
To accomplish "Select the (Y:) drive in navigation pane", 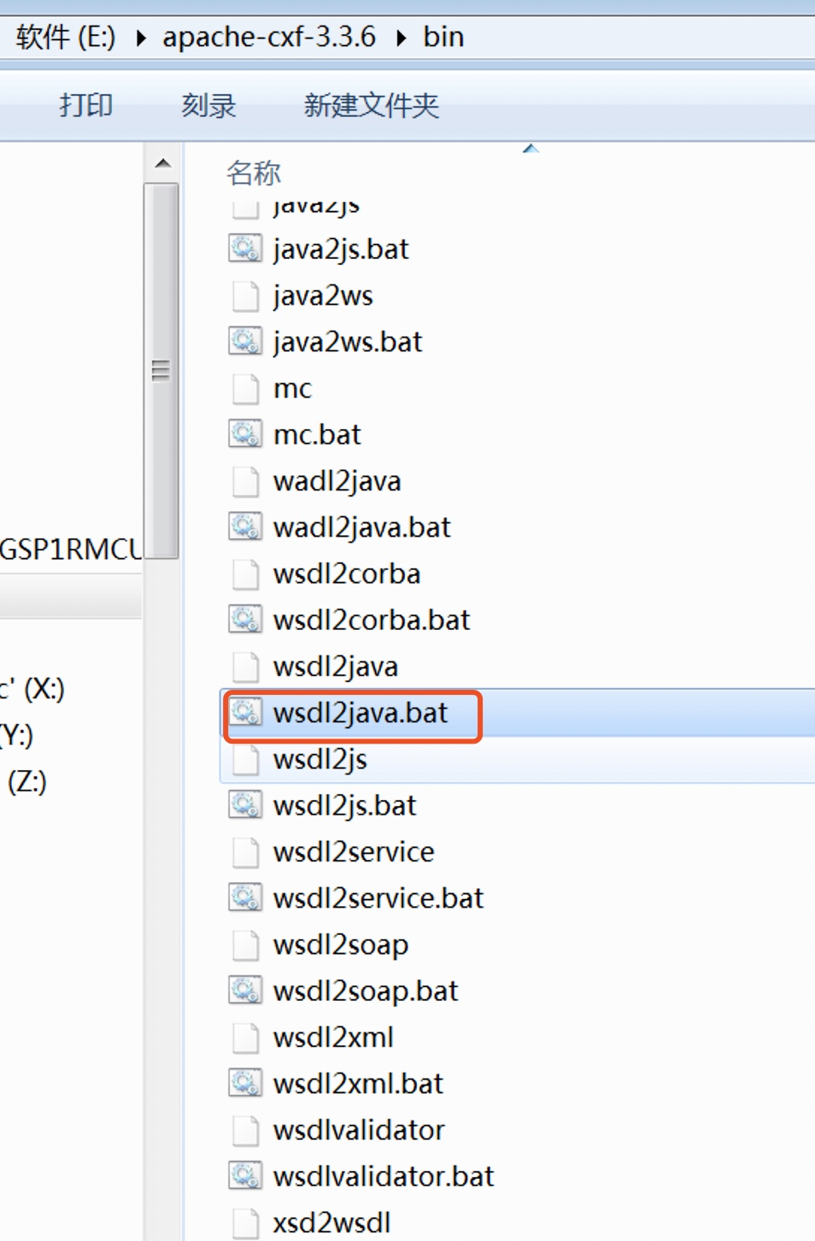I will 17,735.
